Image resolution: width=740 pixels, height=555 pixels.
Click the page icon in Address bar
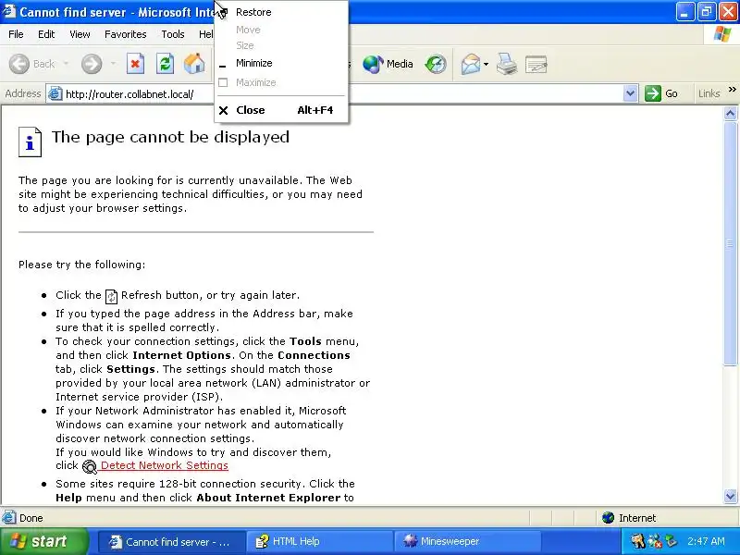(55, 94)
